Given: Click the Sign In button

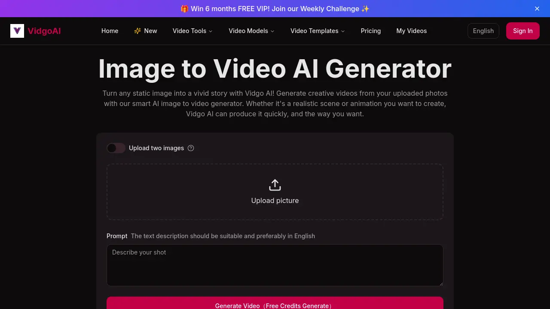Looking at the screenshot, I should (522, 30).
